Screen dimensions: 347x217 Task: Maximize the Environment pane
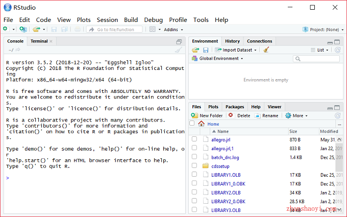click(x=337, y=42)
